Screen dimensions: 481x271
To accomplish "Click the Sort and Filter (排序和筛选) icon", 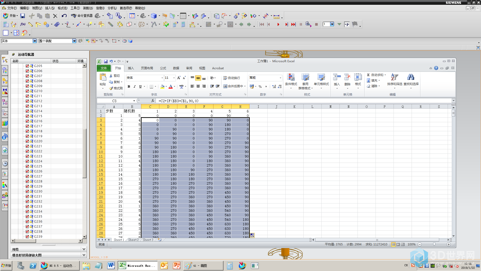I will [x=394, y=77].
